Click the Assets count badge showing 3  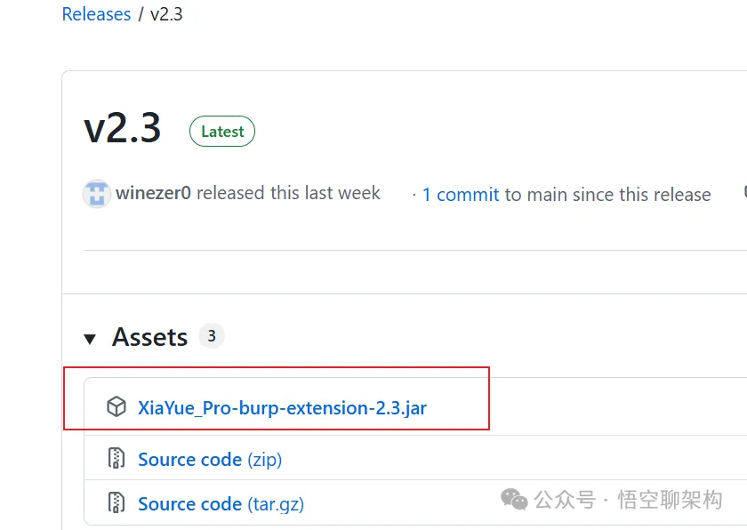(211, 336)
